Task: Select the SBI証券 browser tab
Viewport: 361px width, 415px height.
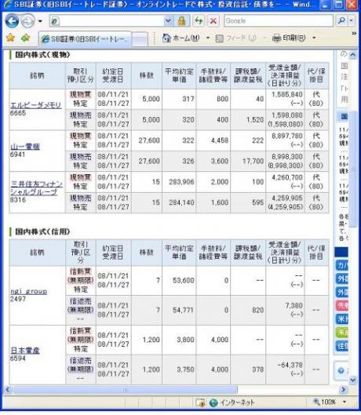Action: (x=85, y=39)
